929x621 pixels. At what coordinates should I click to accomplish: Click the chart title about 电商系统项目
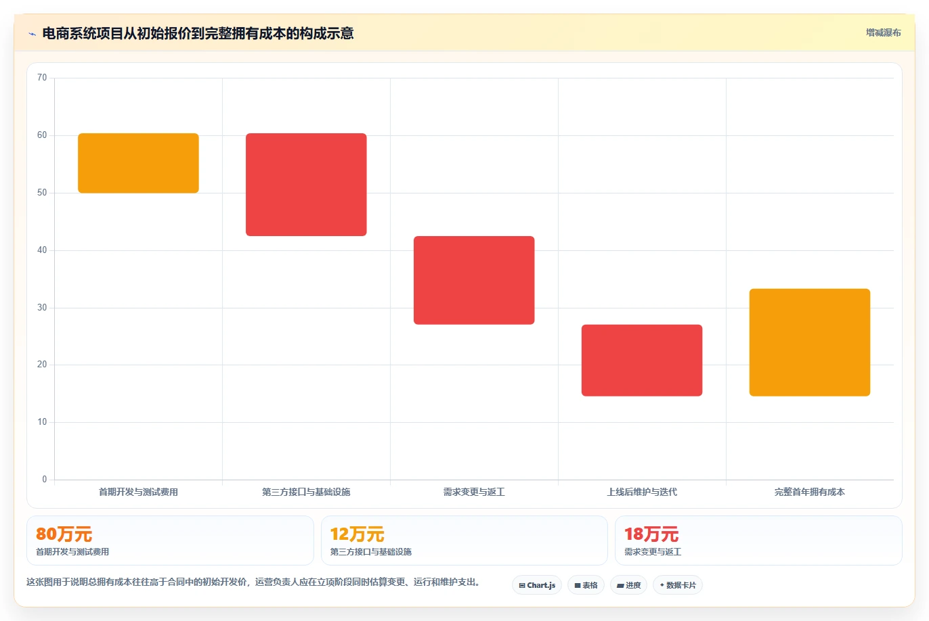coord(198,33)
